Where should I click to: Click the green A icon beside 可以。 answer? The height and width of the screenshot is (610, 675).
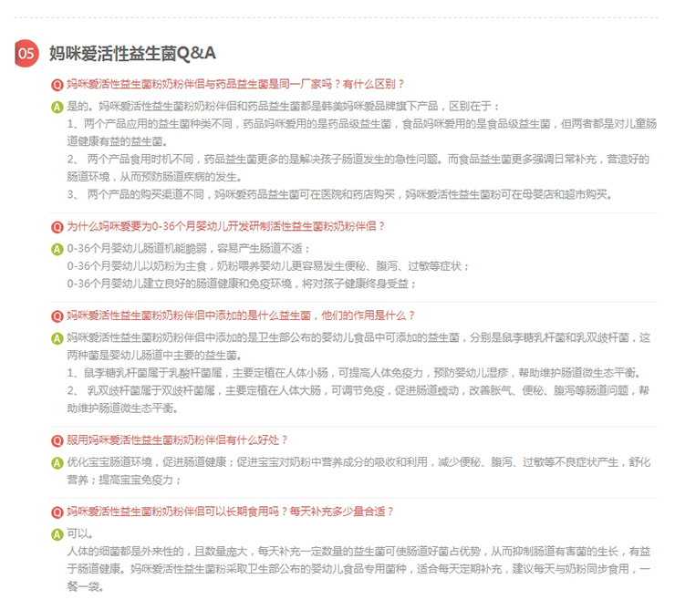pyautogui.click(x=57, y=534)
